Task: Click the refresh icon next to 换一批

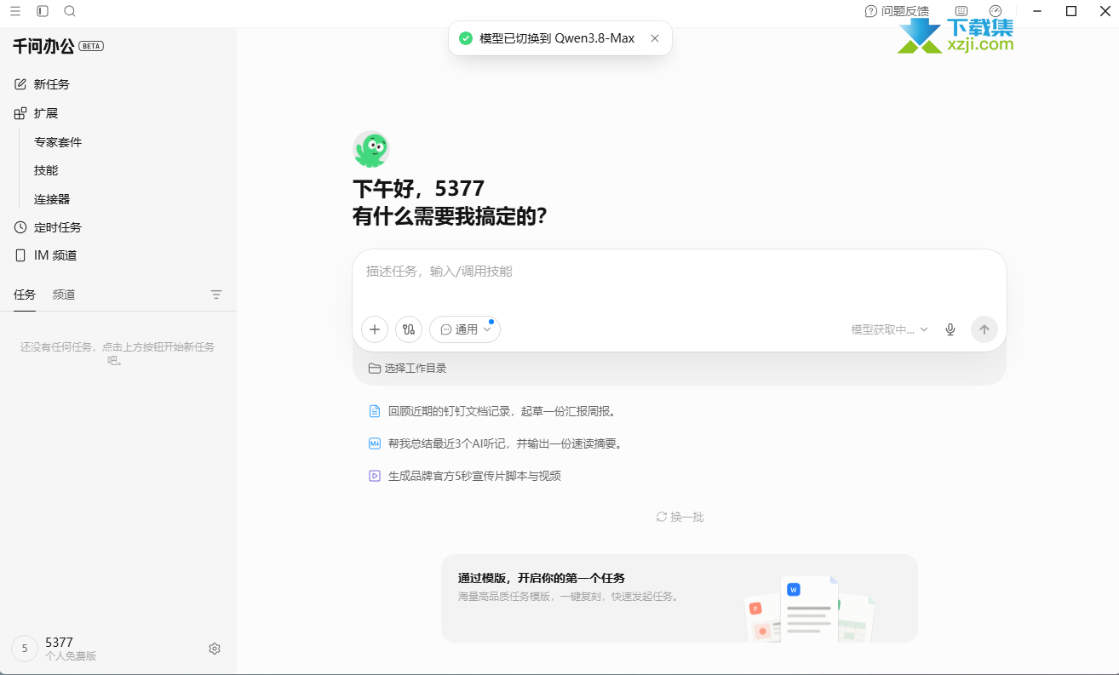Action: [661, 517]
